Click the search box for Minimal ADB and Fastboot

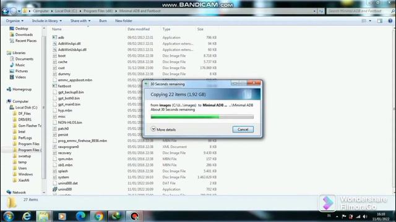[x=360, y=11]
